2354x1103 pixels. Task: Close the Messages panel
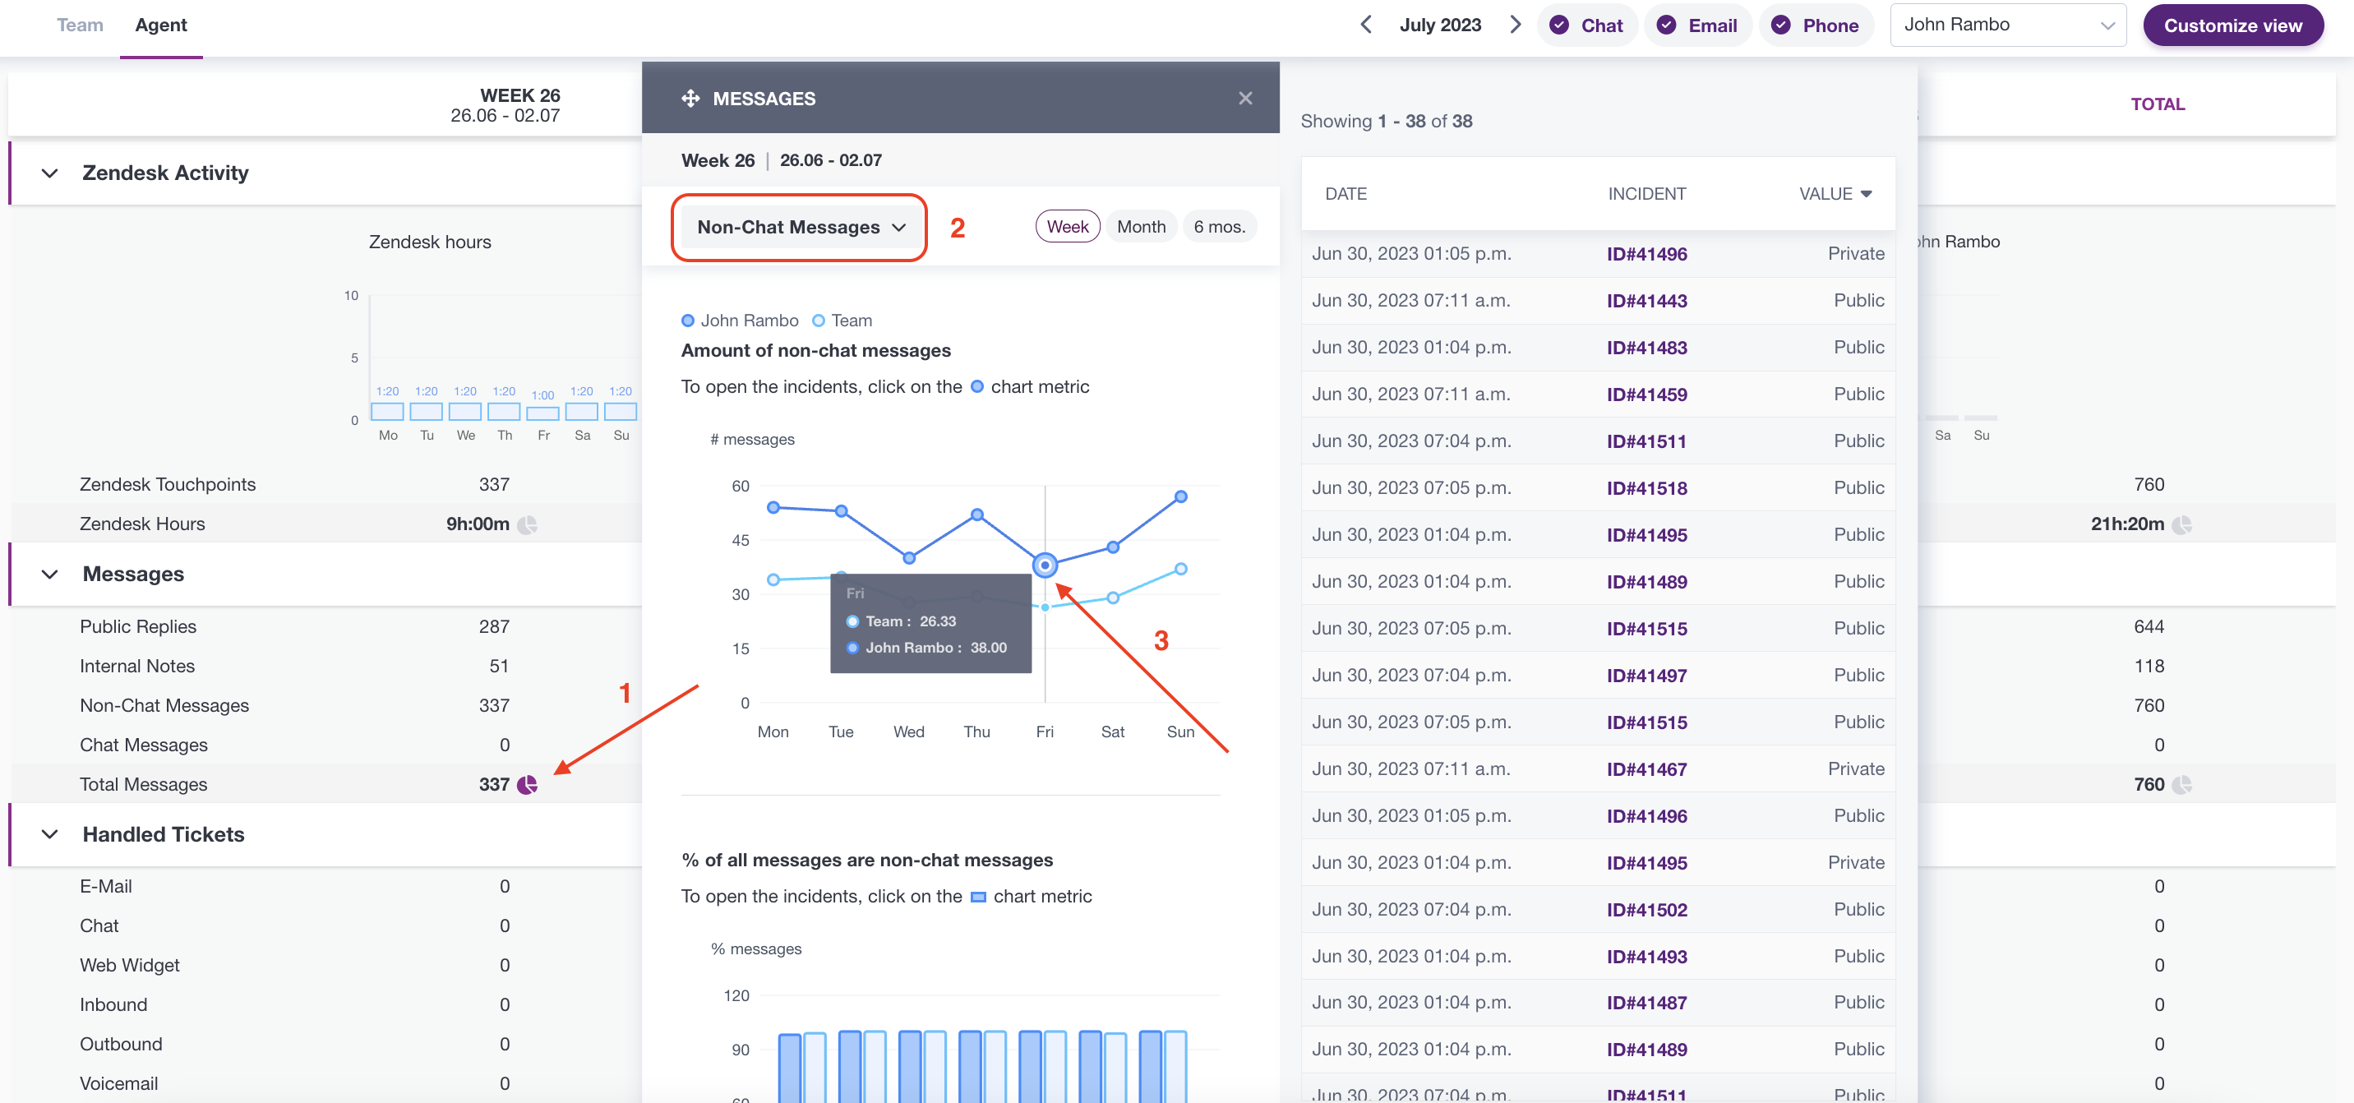tap(1244, 99)
